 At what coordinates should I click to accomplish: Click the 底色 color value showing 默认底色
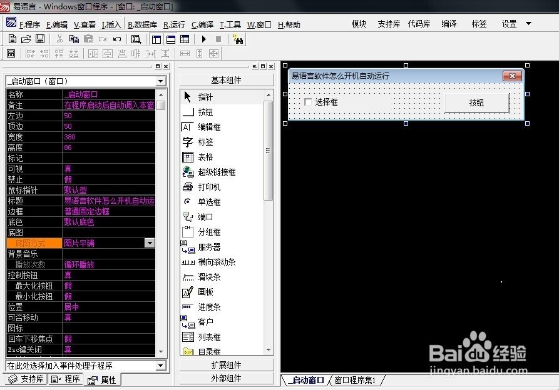click(x=79, y=221)
